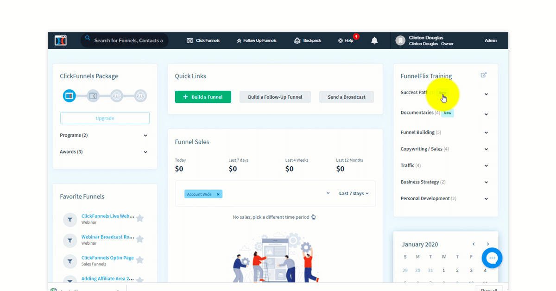Unfavorite Webinar Broadcast Room star

click(x=140, y=239)
